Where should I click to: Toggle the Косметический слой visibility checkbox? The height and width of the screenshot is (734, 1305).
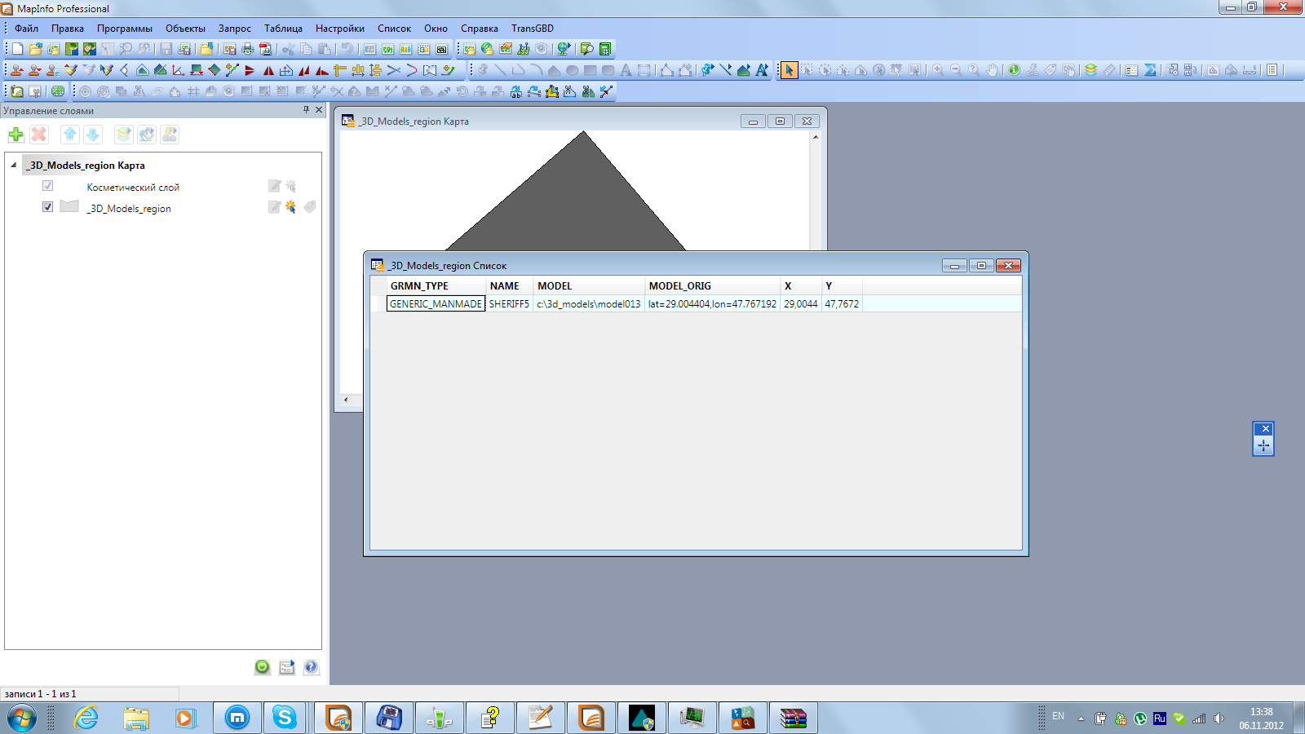tap(47, 186)
